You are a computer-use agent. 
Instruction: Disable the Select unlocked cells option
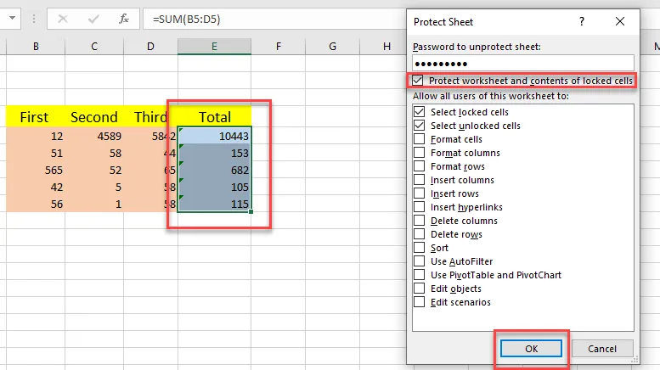pos(419,126)
